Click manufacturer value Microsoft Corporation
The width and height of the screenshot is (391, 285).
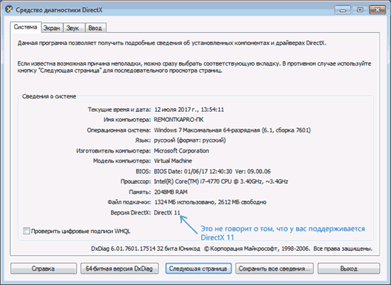[181, 151]
